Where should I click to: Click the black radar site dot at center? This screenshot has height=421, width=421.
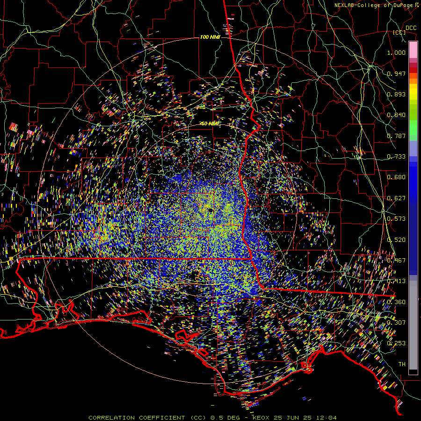coord(210,210)
